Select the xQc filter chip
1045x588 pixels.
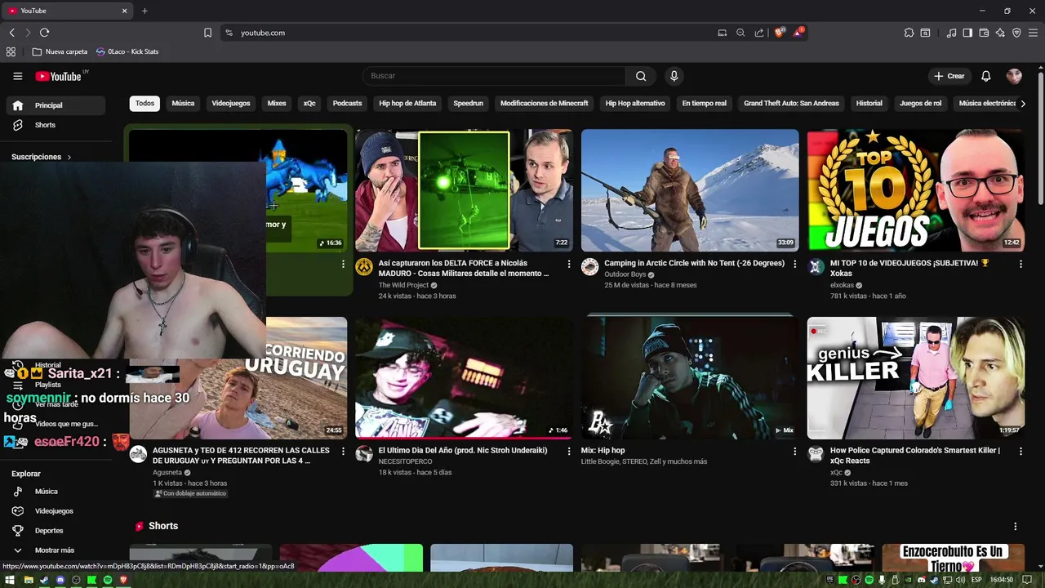309,104
